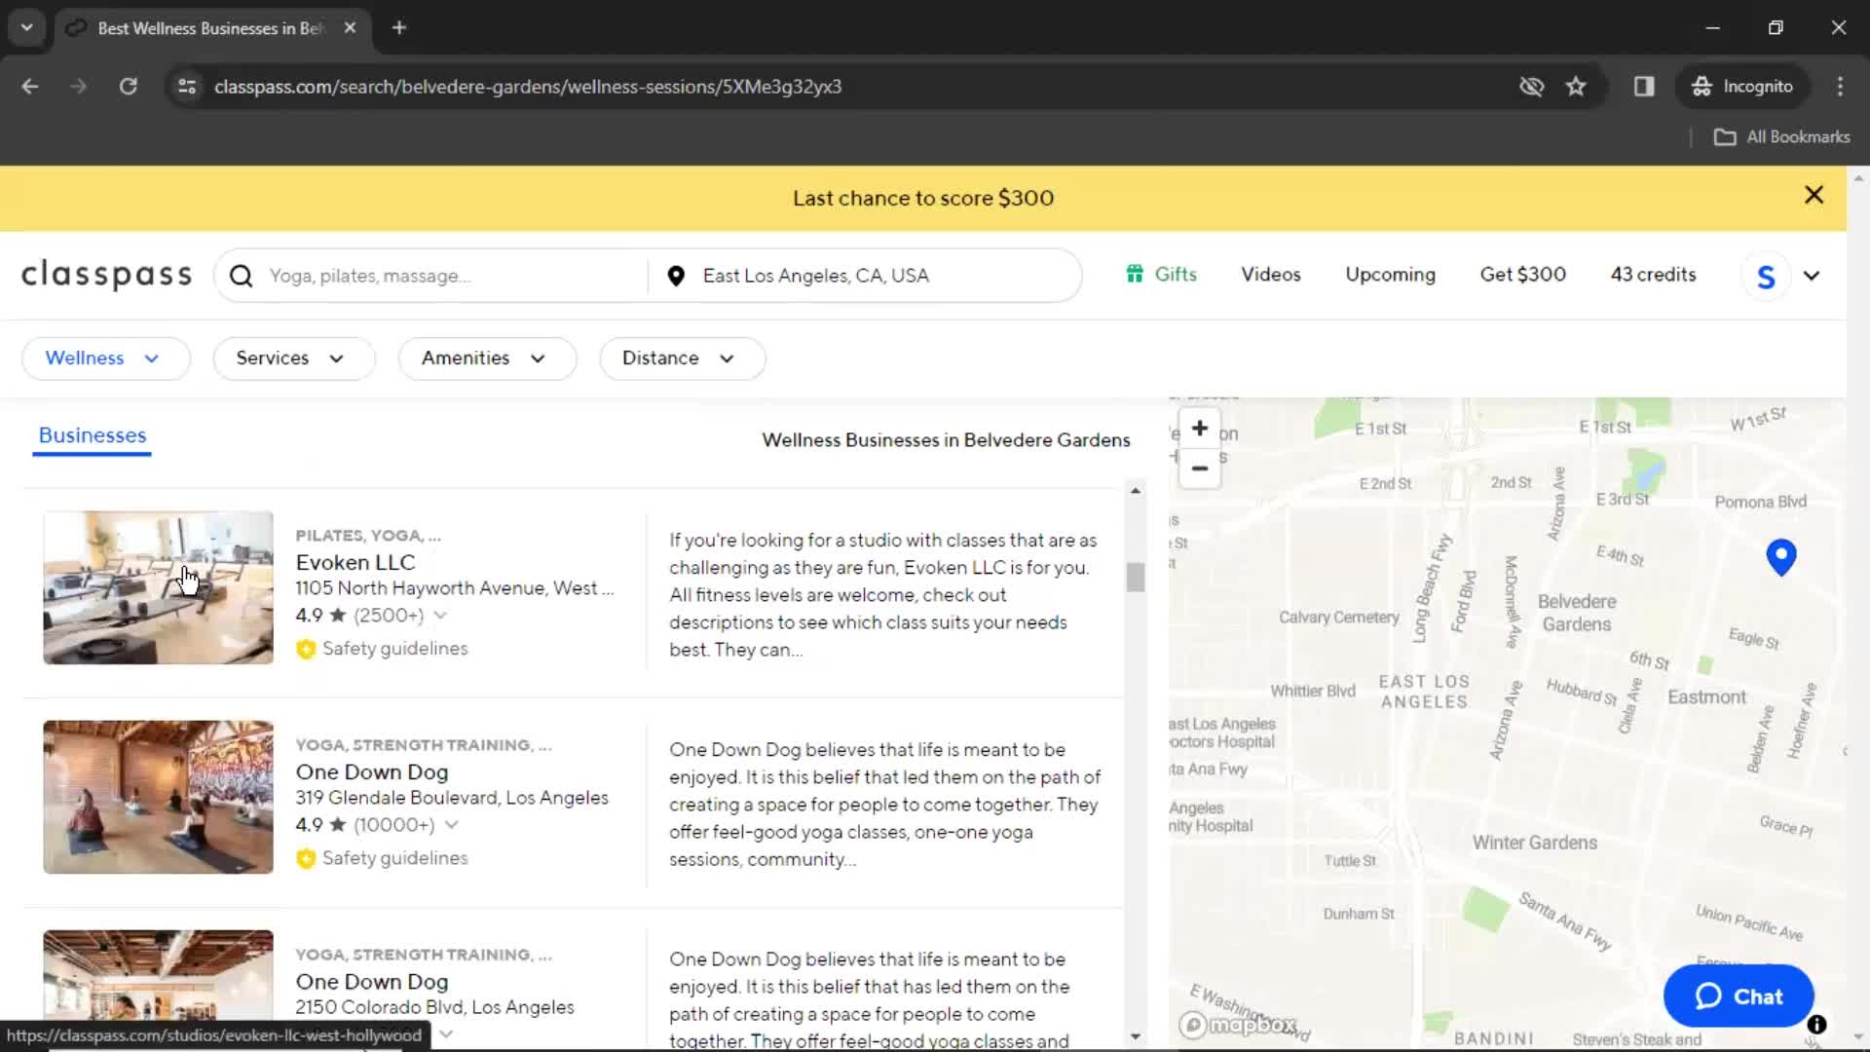Click the results list scrollbar thumb
This screenshot has width=1870, height=1052.
1136,578
